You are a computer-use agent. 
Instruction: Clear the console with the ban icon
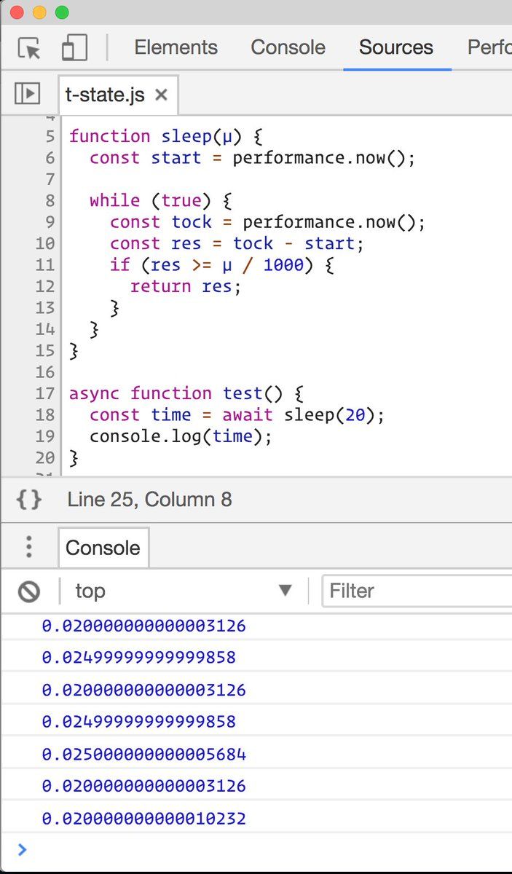click(x=28, y=591)
